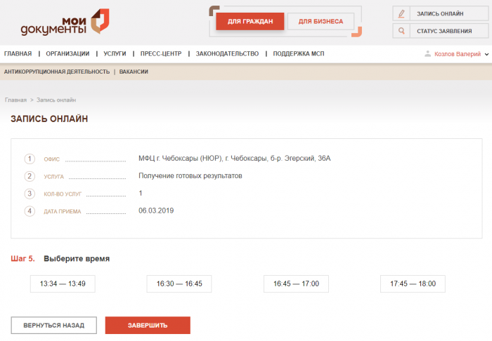Switch to the Для бизнеса tab
Image resolution: width=492 pixels, height=341 pixels.
coord(321,22)
